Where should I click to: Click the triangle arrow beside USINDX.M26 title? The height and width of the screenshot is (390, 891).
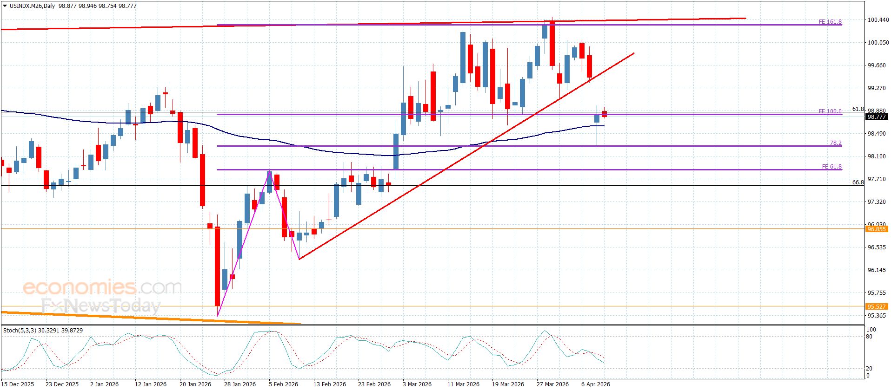point(5,6)
